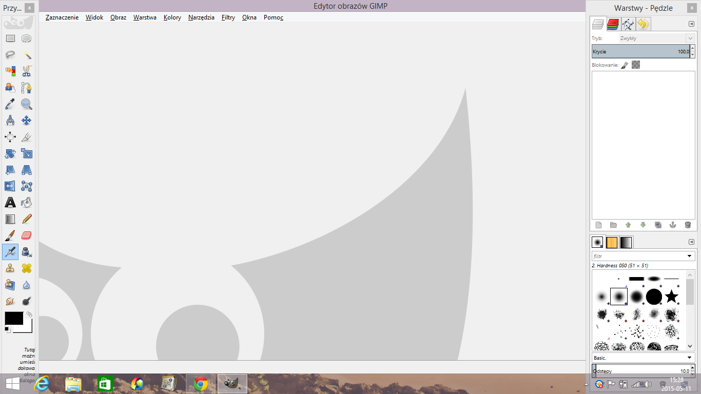
Task: Activate the Fuzzy Select magic wand
Action: [x=27, y=55]
